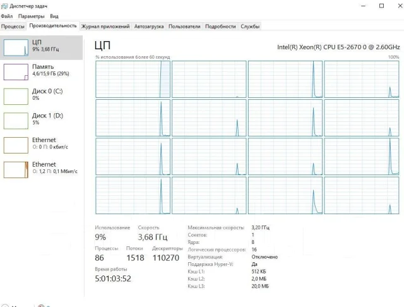This screenshot has width=404, height=307.
Task: Minimize the Task Manager window
Action: 364,6
